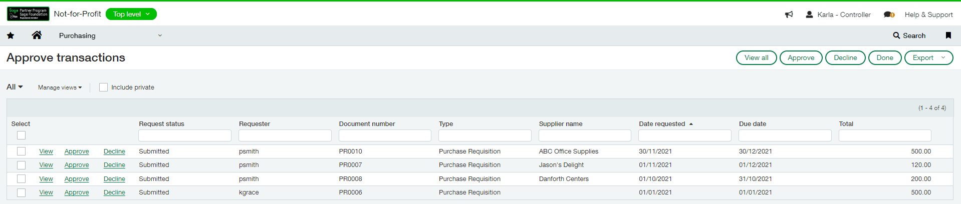This screenshot has width=961, height=204.
Task: Decline requisition PR0010
Action: [114, 151]
